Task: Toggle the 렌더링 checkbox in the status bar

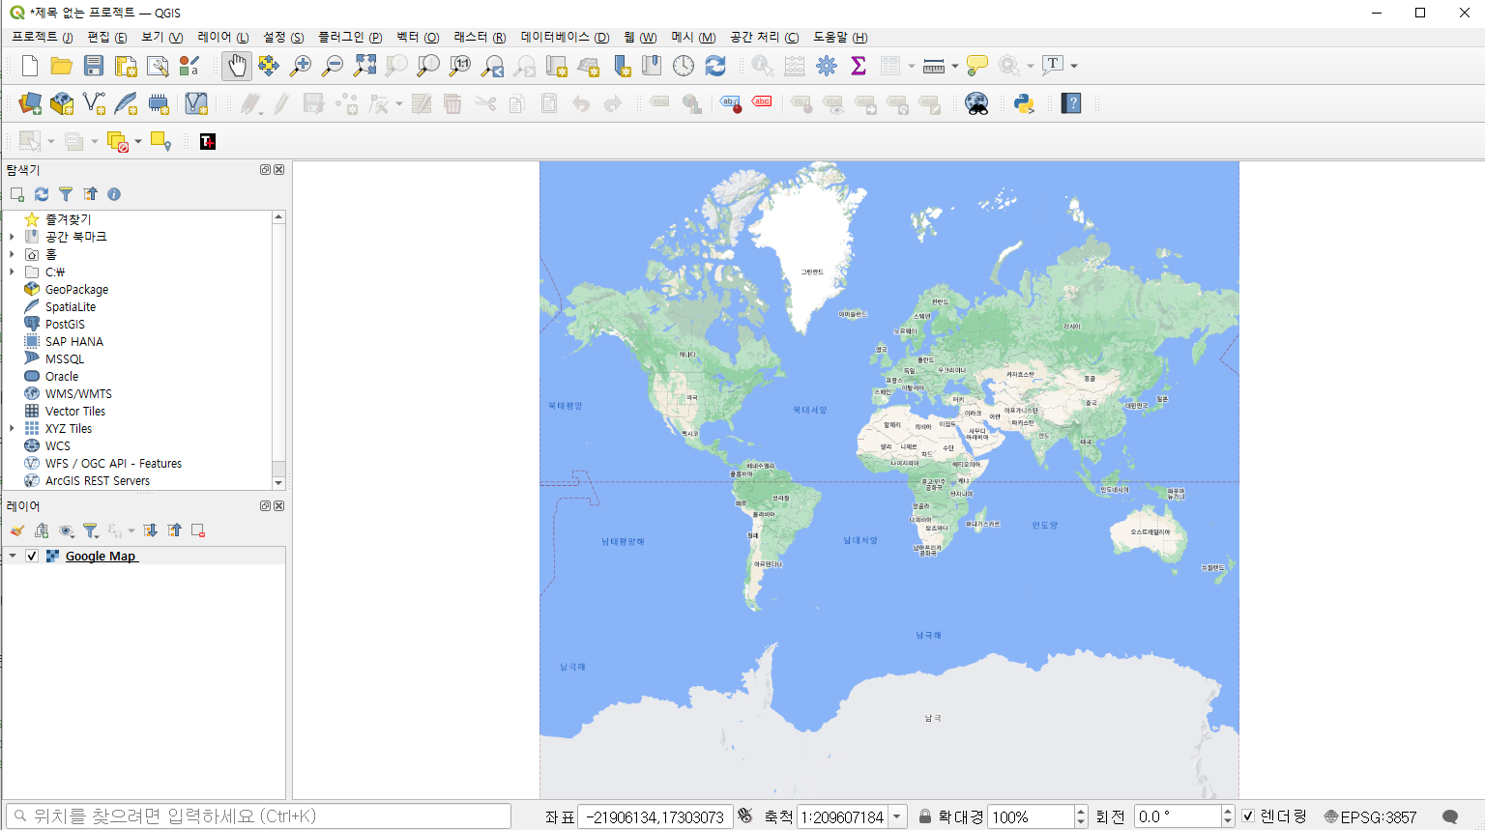Action: tap(1250, 816)
